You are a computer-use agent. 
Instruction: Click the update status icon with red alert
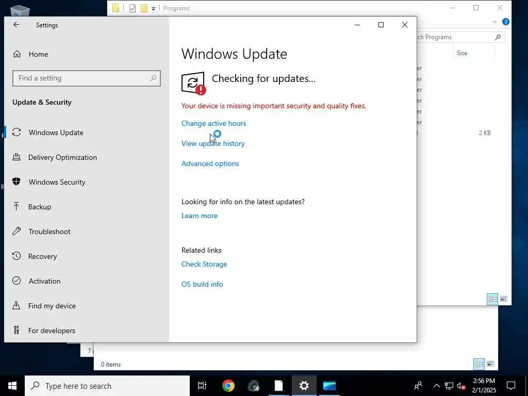click(x=193, y=83)
